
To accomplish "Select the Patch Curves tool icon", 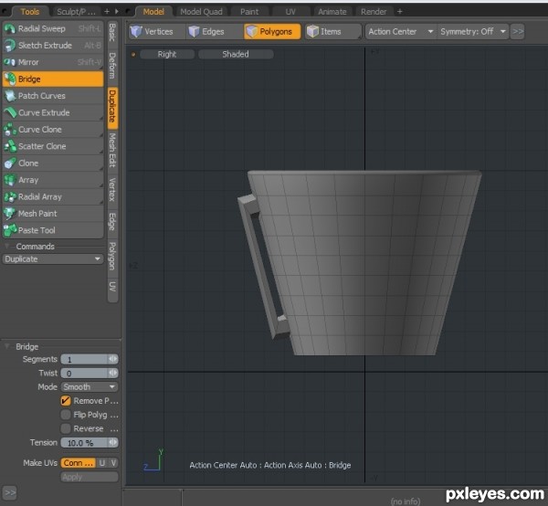I will tap(10, 95).
